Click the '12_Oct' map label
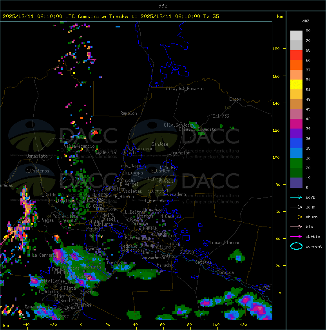 pos(176,245)
